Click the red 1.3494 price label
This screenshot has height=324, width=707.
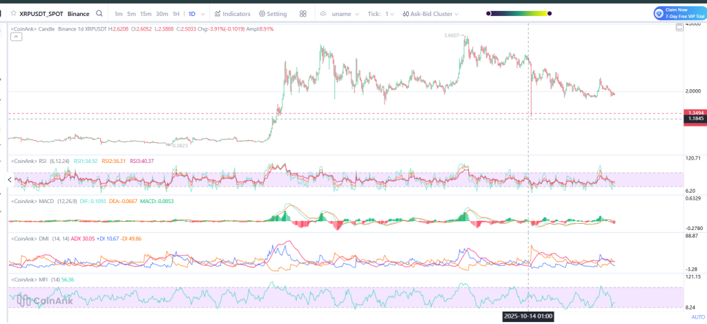click(695, 113)
